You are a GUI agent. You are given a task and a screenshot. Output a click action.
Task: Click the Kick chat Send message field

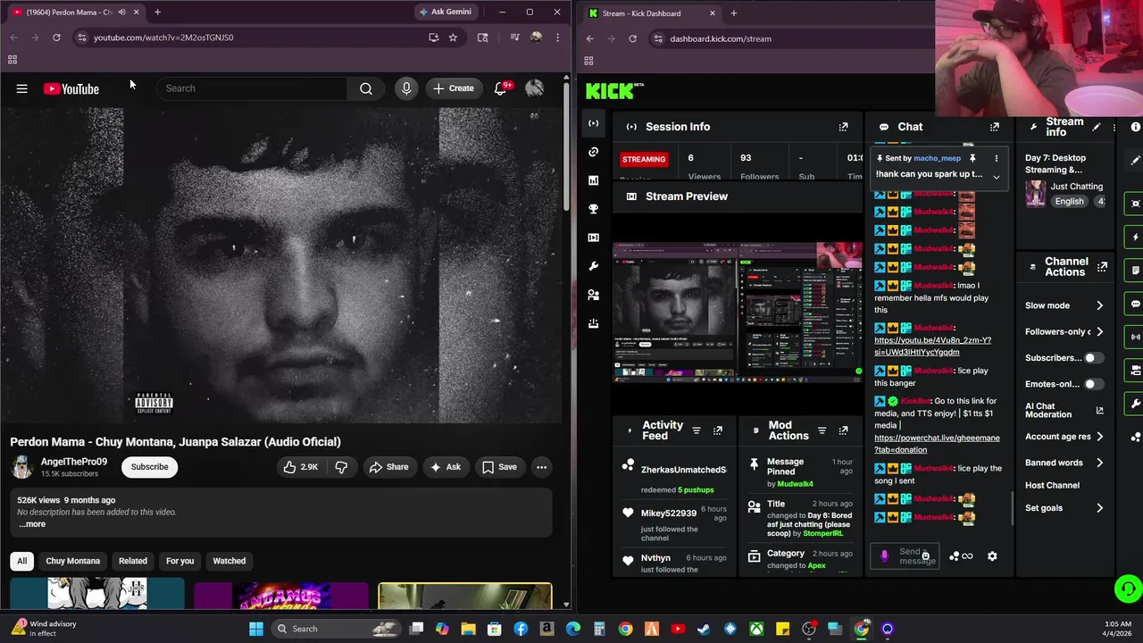click(x=905, y=556)
